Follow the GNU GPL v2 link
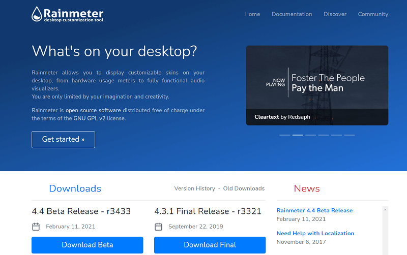The width and height of the screenshot is (407, 255). click(90, 118)
